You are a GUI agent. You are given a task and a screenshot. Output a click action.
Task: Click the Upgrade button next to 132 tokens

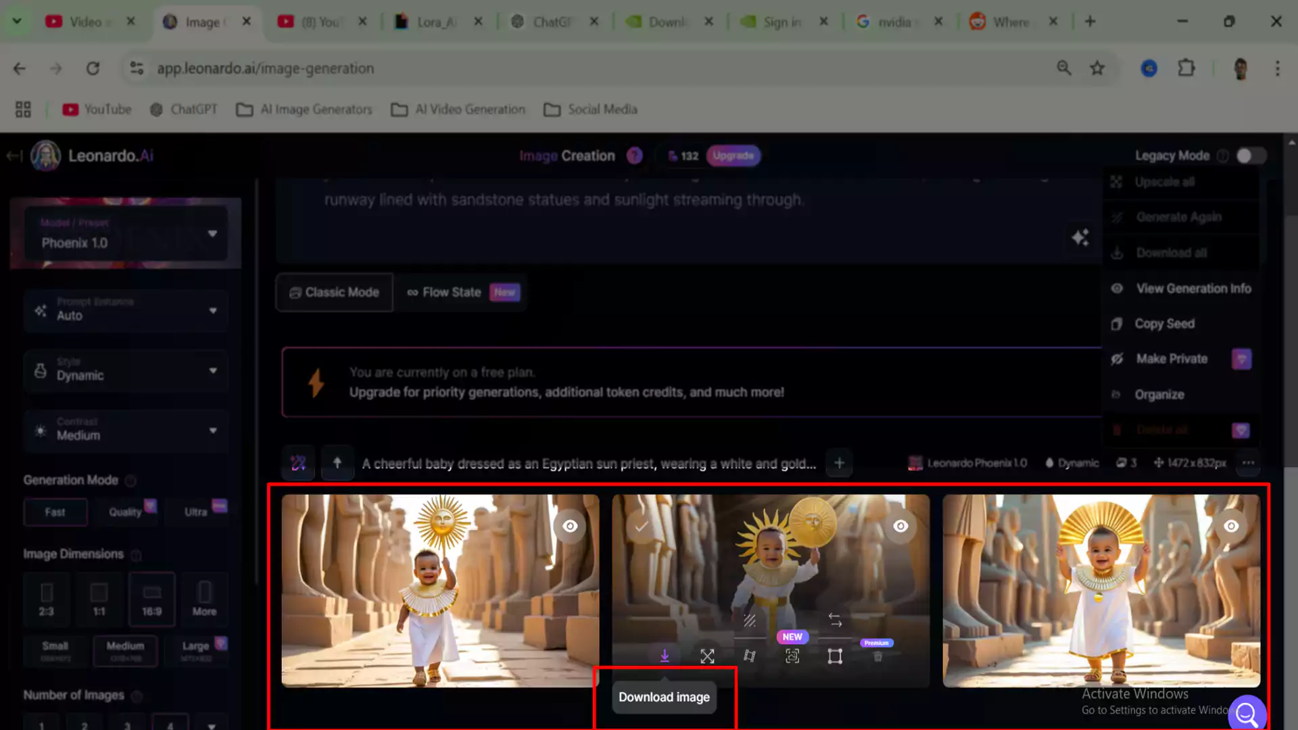click(x=733, y=156)
